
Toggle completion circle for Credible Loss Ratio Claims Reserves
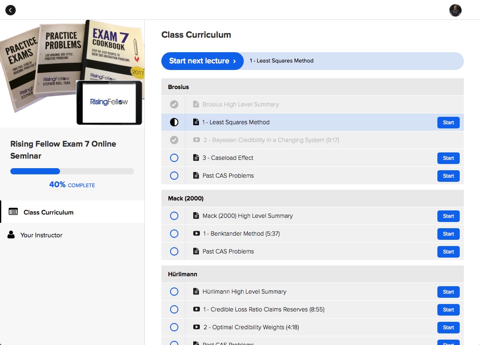[x=174, y=309]
